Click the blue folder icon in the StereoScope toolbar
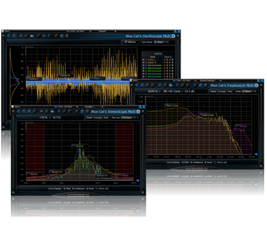The width and height of the screenshot is (267, 241). coord(53,112)
